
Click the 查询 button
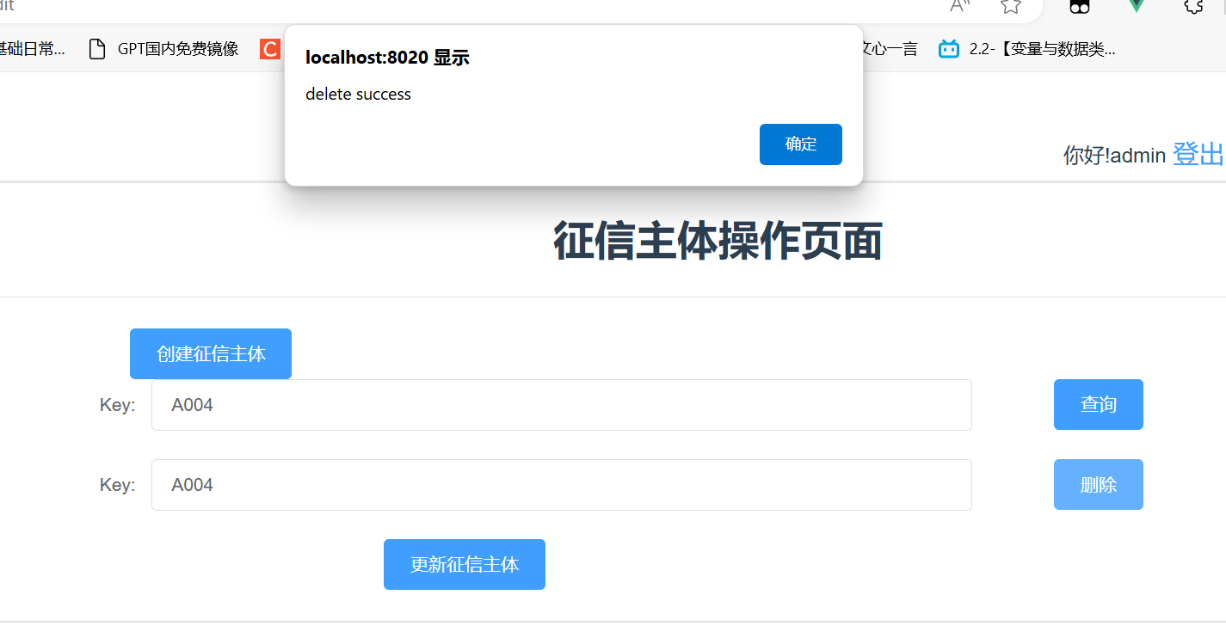tap(1098, 404)
